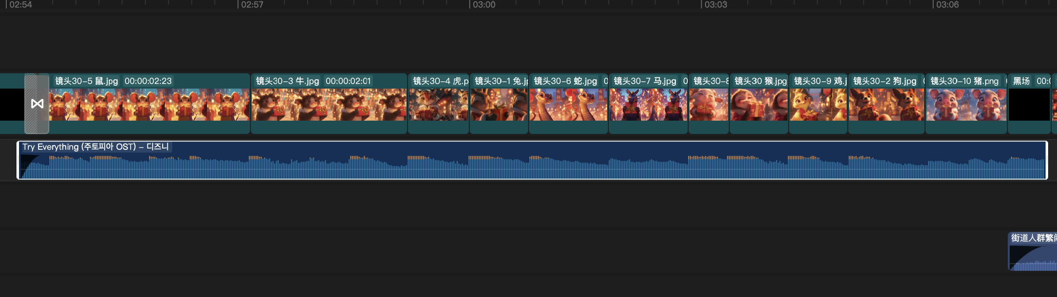Click the right edge handle of audio clip
The width and height of the screenshot is (1057, 297).
pos(1046,160)
